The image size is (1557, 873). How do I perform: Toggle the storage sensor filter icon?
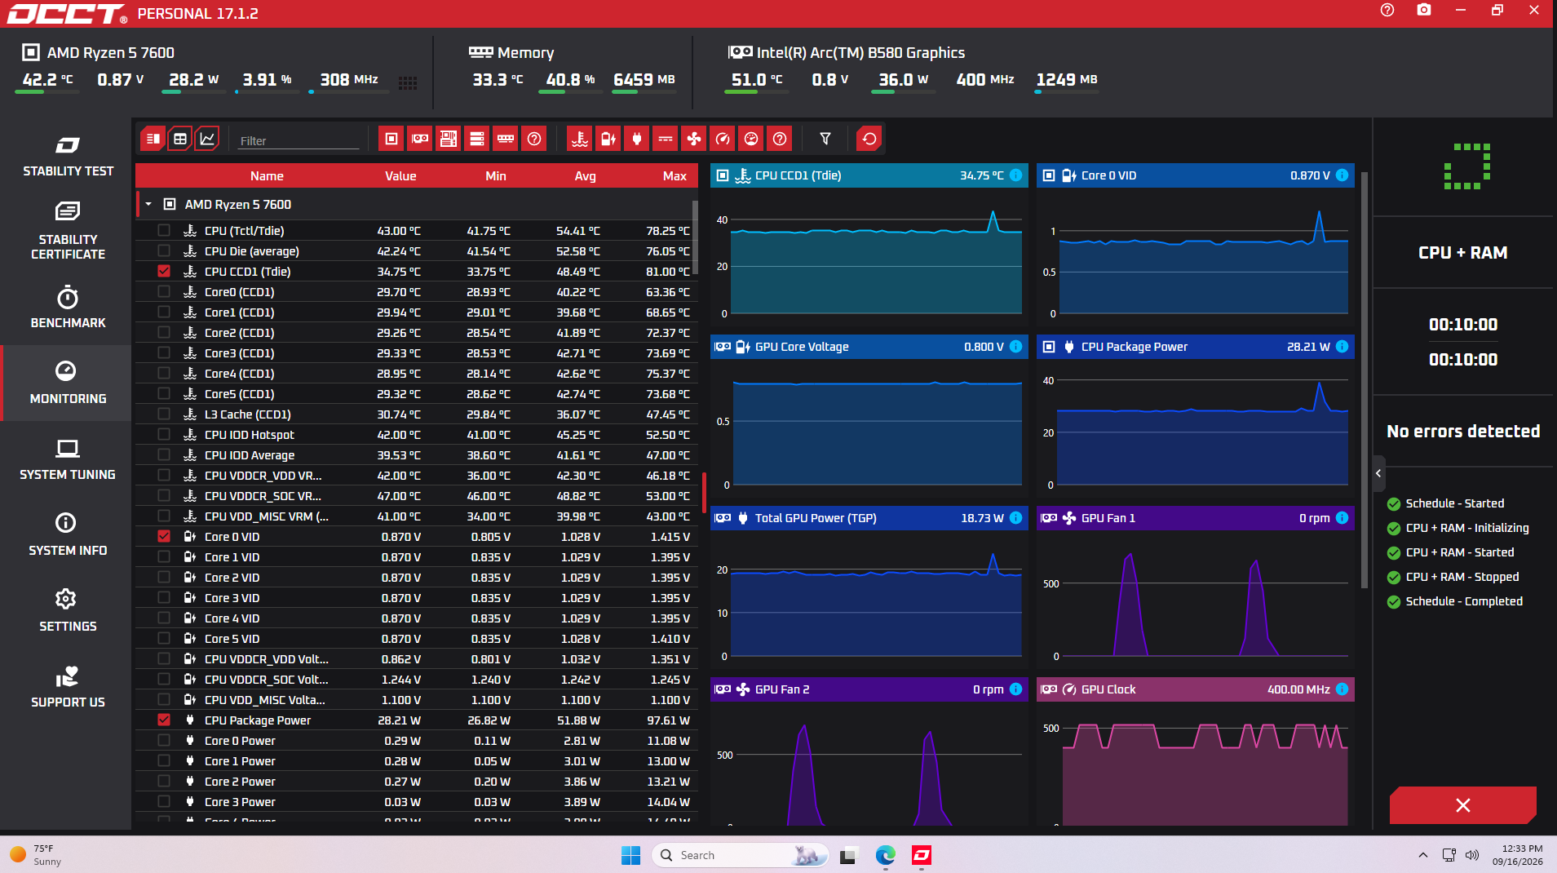tap(477, 139)
